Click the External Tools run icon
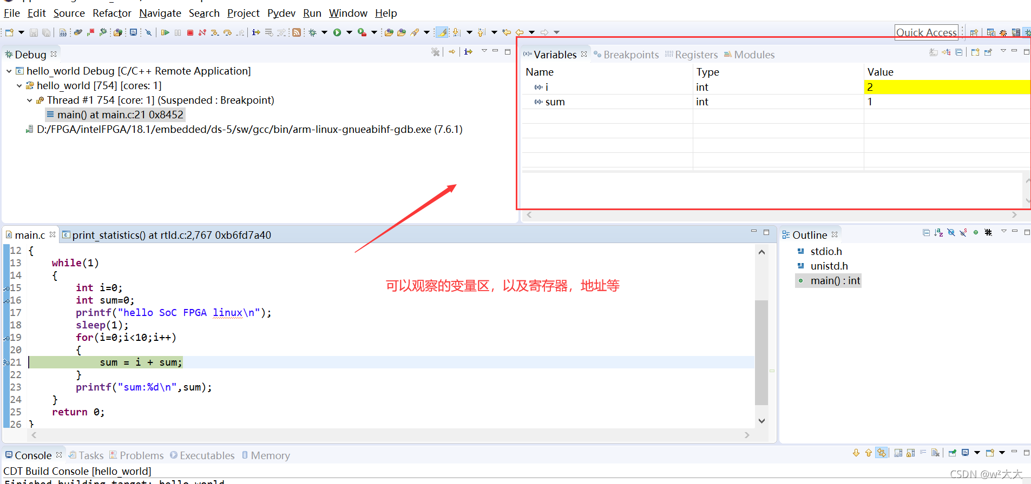Viewport: 1031px width, 484px height. (362, 32)
